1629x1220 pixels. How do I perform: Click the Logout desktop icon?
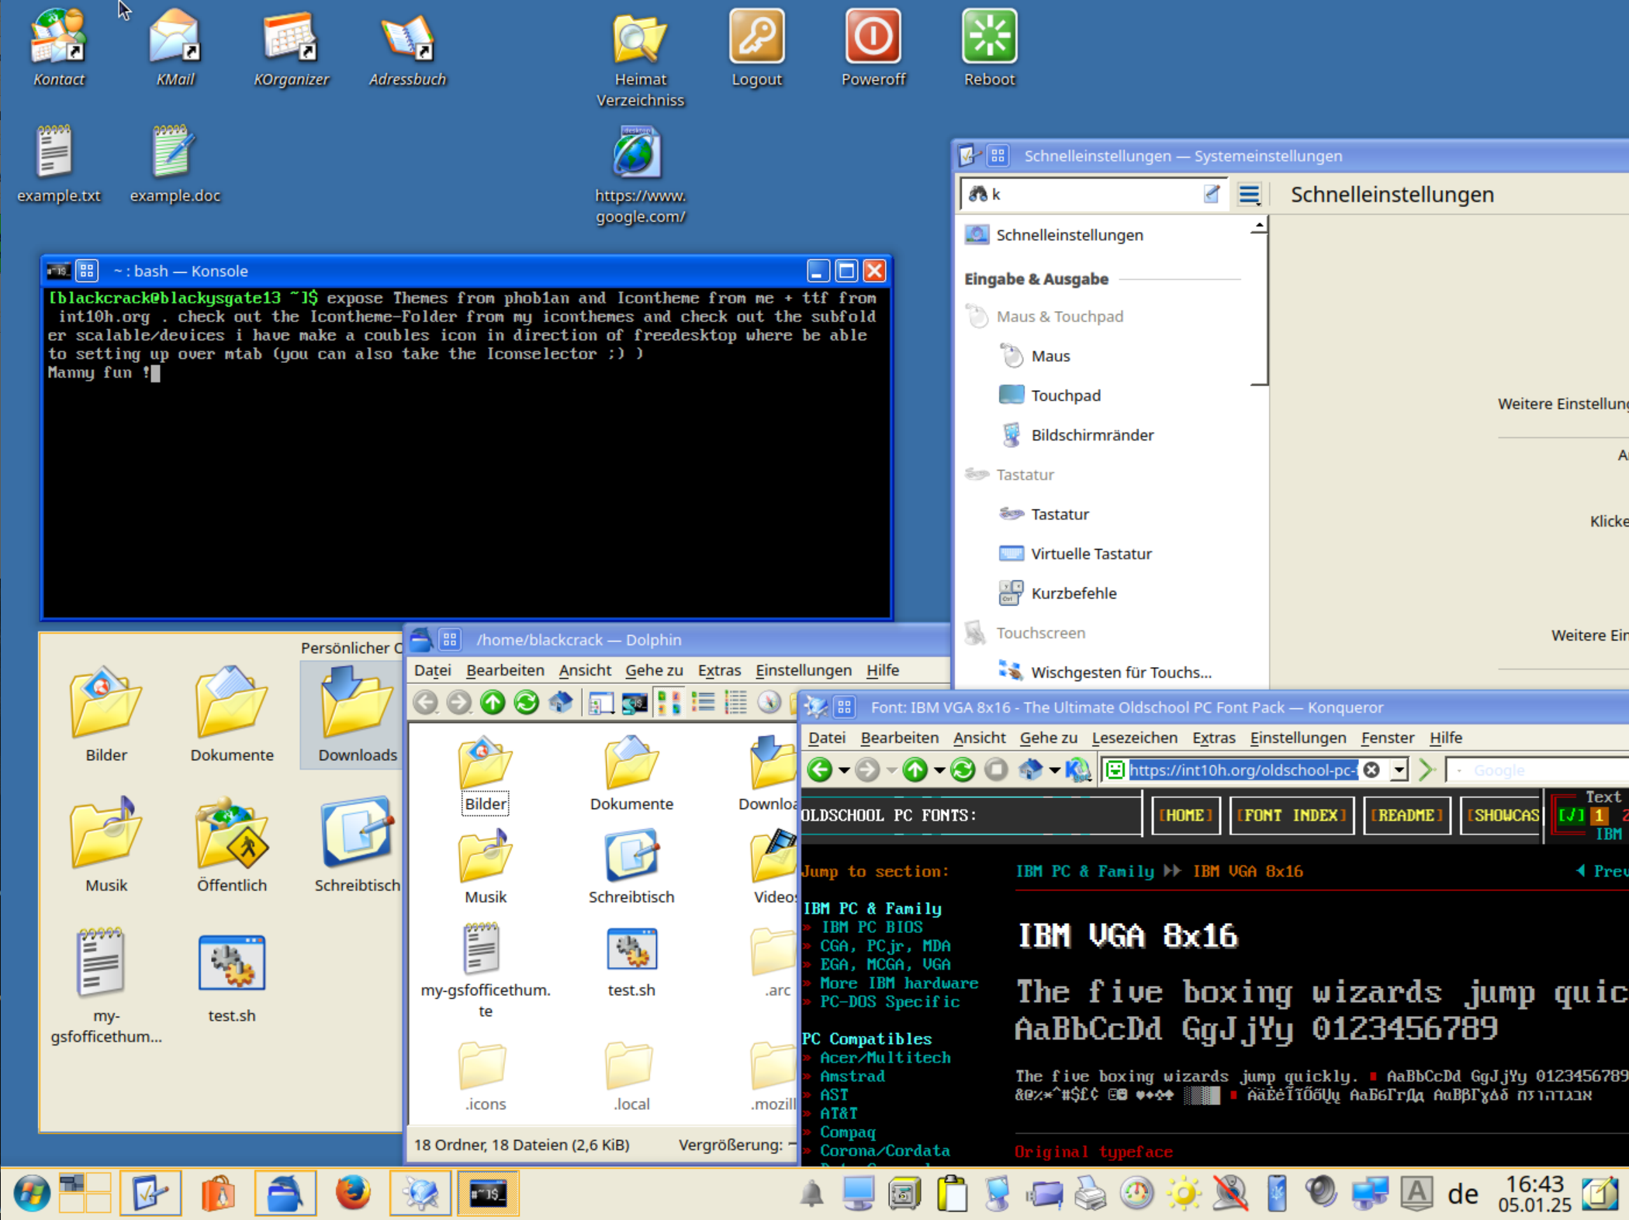point(756,47)
